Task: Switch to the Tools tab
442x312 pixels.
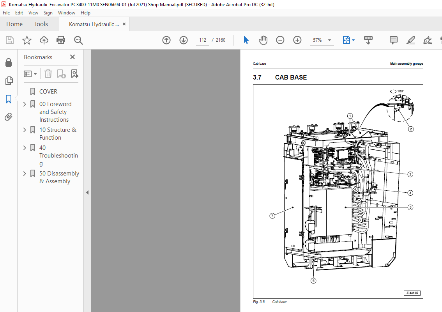Action: [x=41, y=24]
